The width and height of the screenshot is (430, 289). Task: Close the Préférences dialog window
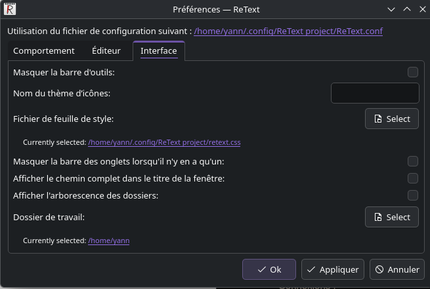pyautogui.click(x=420, y=10)
